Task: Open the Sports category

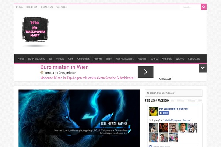Action: [x=154, y=59]
